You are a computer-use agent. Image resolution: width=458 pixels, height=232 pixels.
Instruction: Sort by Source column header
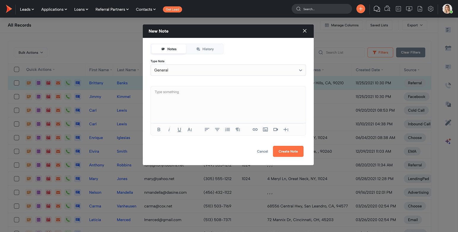tap(412, 70)
